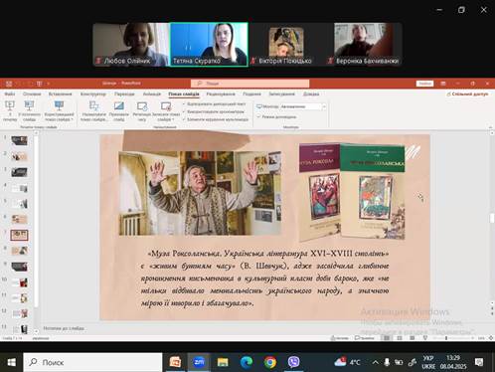Click the Windows taskbar Поиск search box

click(92, 362)
